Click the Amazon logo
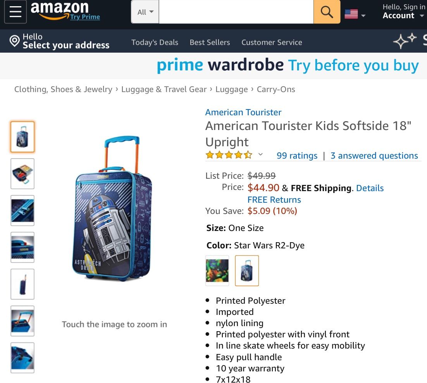 pos(59,10)
